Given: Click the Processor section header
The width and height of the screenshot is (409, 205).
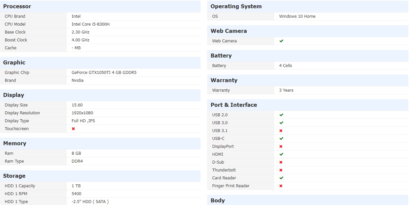Looking at the screenshot, I should (x=17, y=7).
